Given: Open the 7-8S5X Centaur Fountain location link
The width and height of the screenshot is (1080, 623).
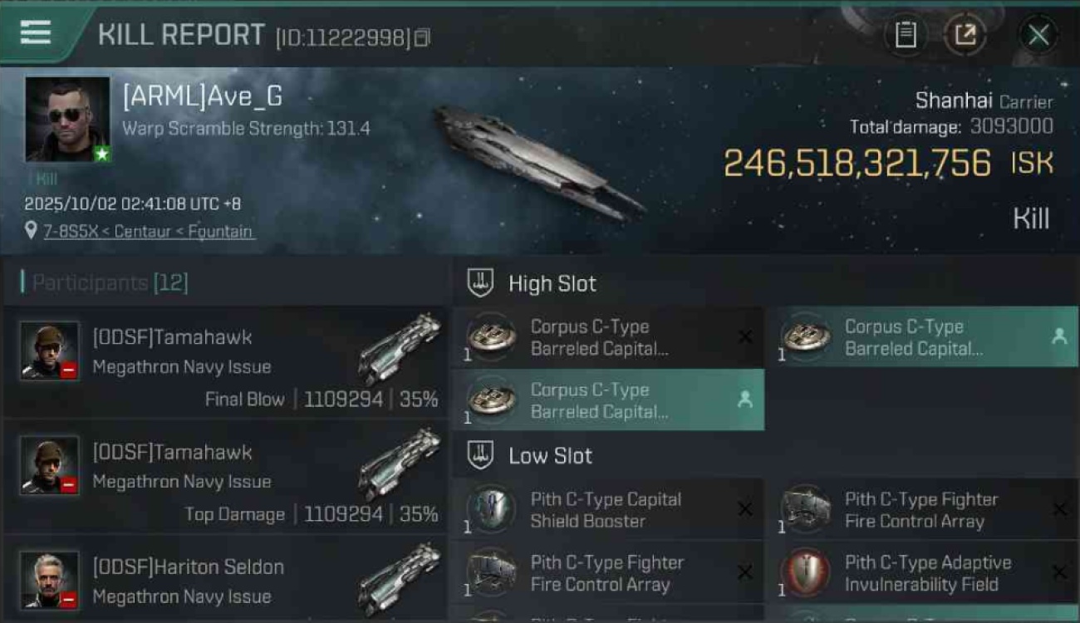Looking at the screenshot, I should [149, 232].
